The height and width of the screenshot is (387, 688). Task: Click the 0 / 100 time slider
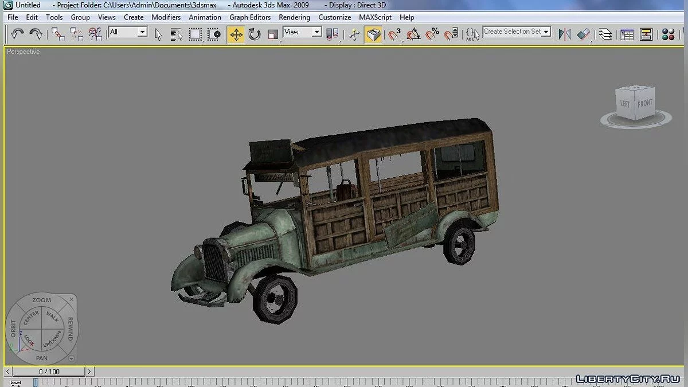click(x=49, y=372)
